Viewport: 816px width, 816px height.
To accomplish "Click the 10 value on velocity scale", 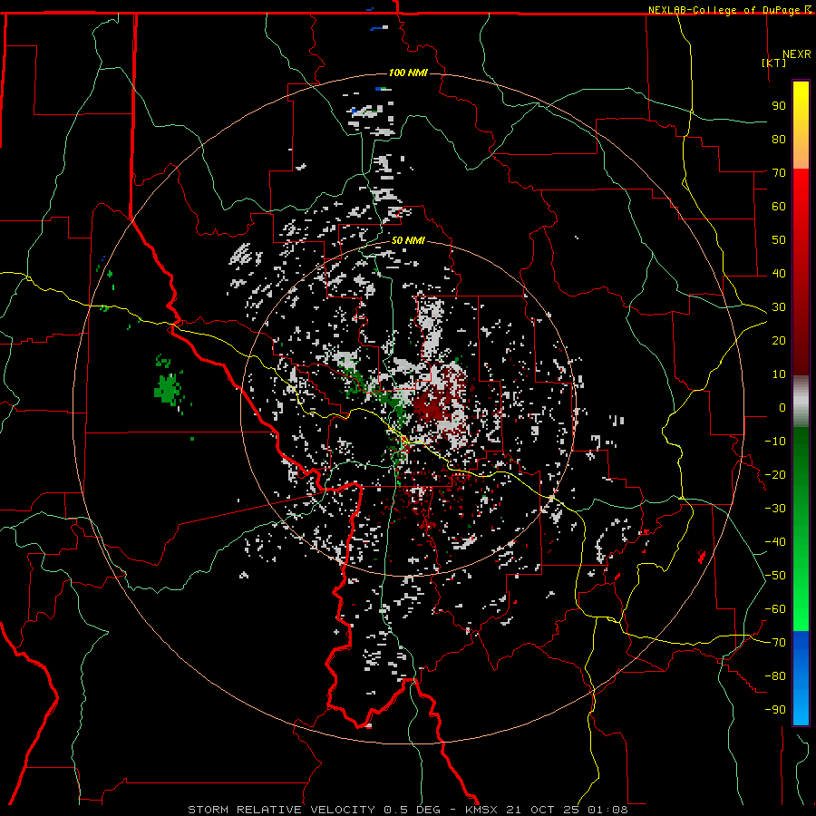I will pyautogui.click(x=779, y=374).
